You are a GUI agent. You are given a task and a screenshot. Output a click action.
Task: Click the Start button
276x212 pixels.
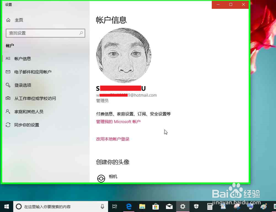6,206
